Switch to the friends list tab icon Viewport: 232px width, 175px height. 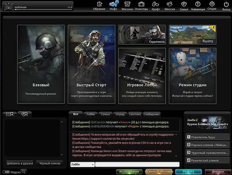(10, 114)
